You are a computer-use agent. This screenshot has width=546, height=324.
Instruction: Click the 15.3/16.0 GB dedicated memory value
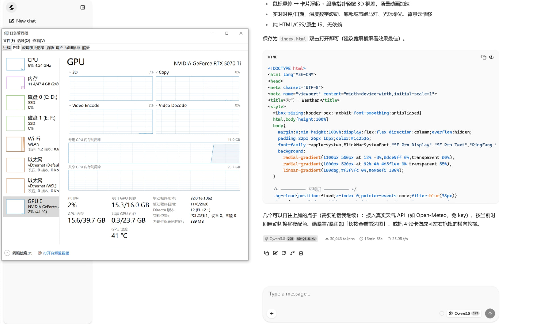pos(130,205)
